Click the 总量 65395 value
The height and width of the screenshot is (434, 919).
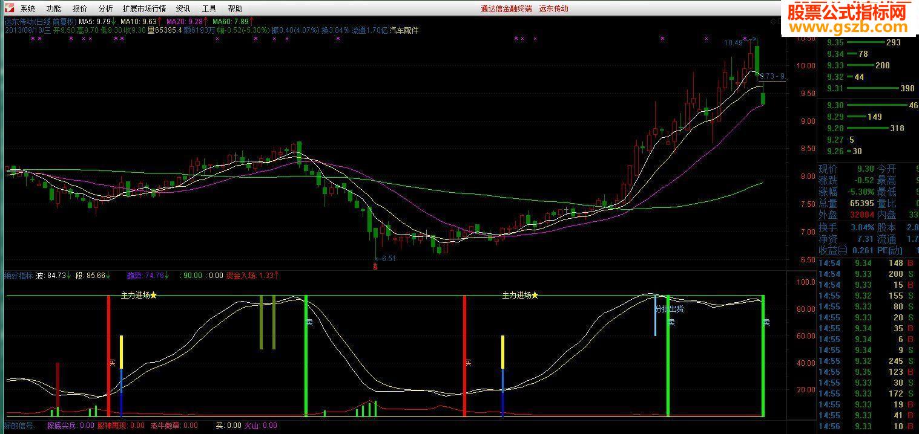pos(862,203)
